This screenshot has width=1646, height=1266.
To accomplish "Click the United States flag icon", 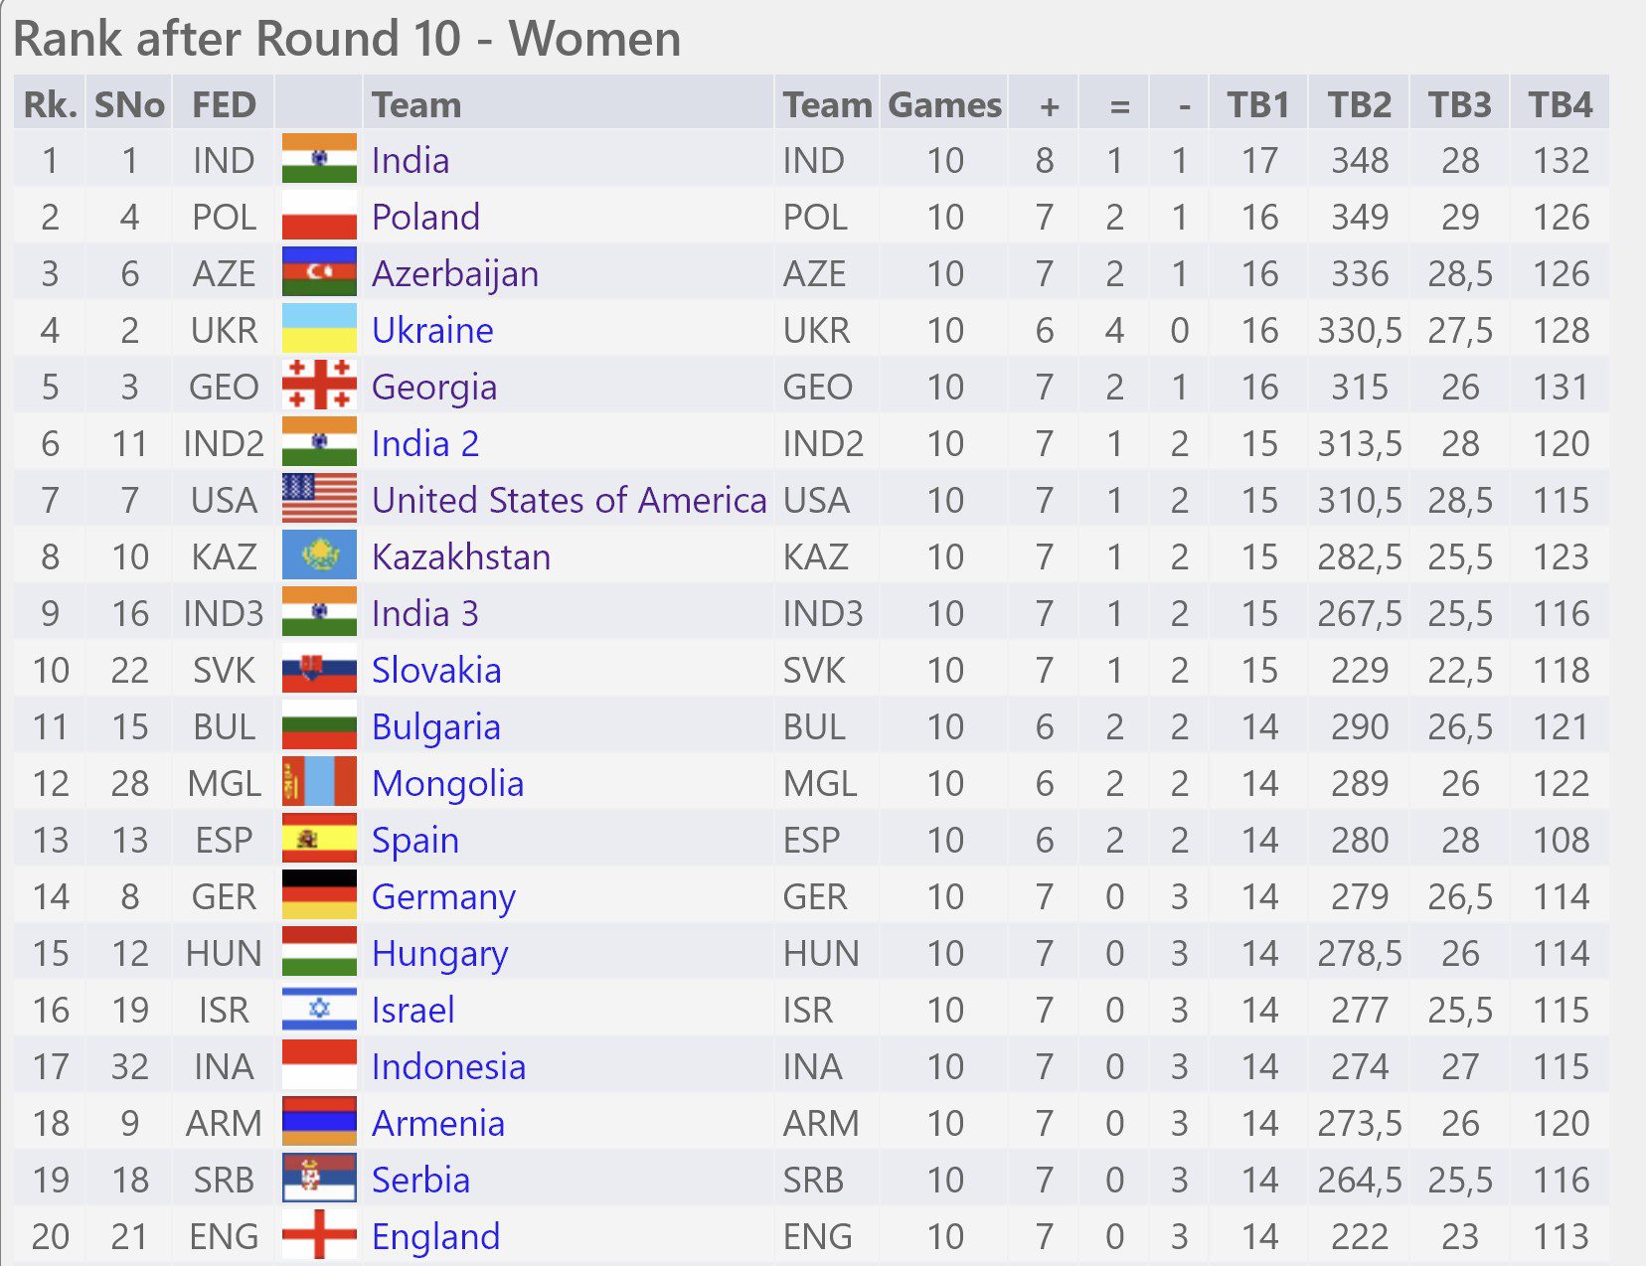I will pyautogui.click(x=319, y=499).
